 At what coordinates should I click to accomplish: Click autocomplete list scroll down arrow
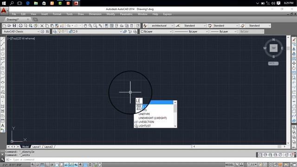point(175,126)
